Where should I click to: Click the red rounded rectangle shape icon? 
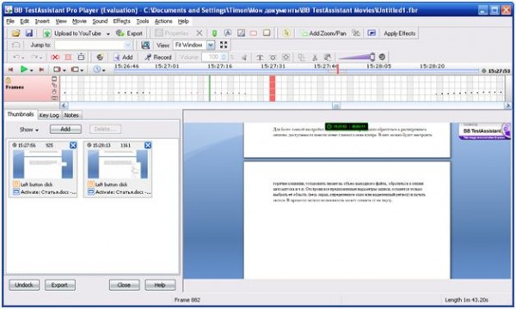(254, 33)
